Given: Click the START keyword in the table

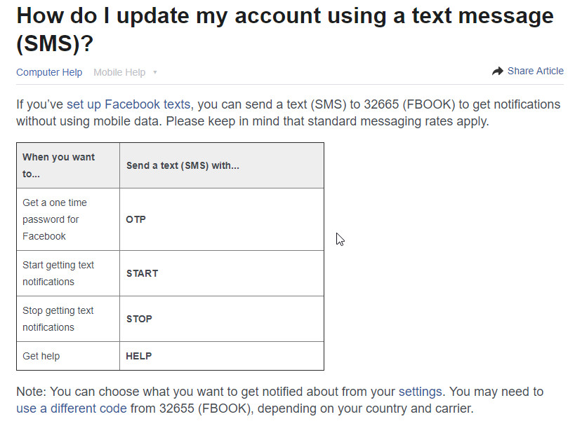Looking at the screenshot, I should click(143, 273).
